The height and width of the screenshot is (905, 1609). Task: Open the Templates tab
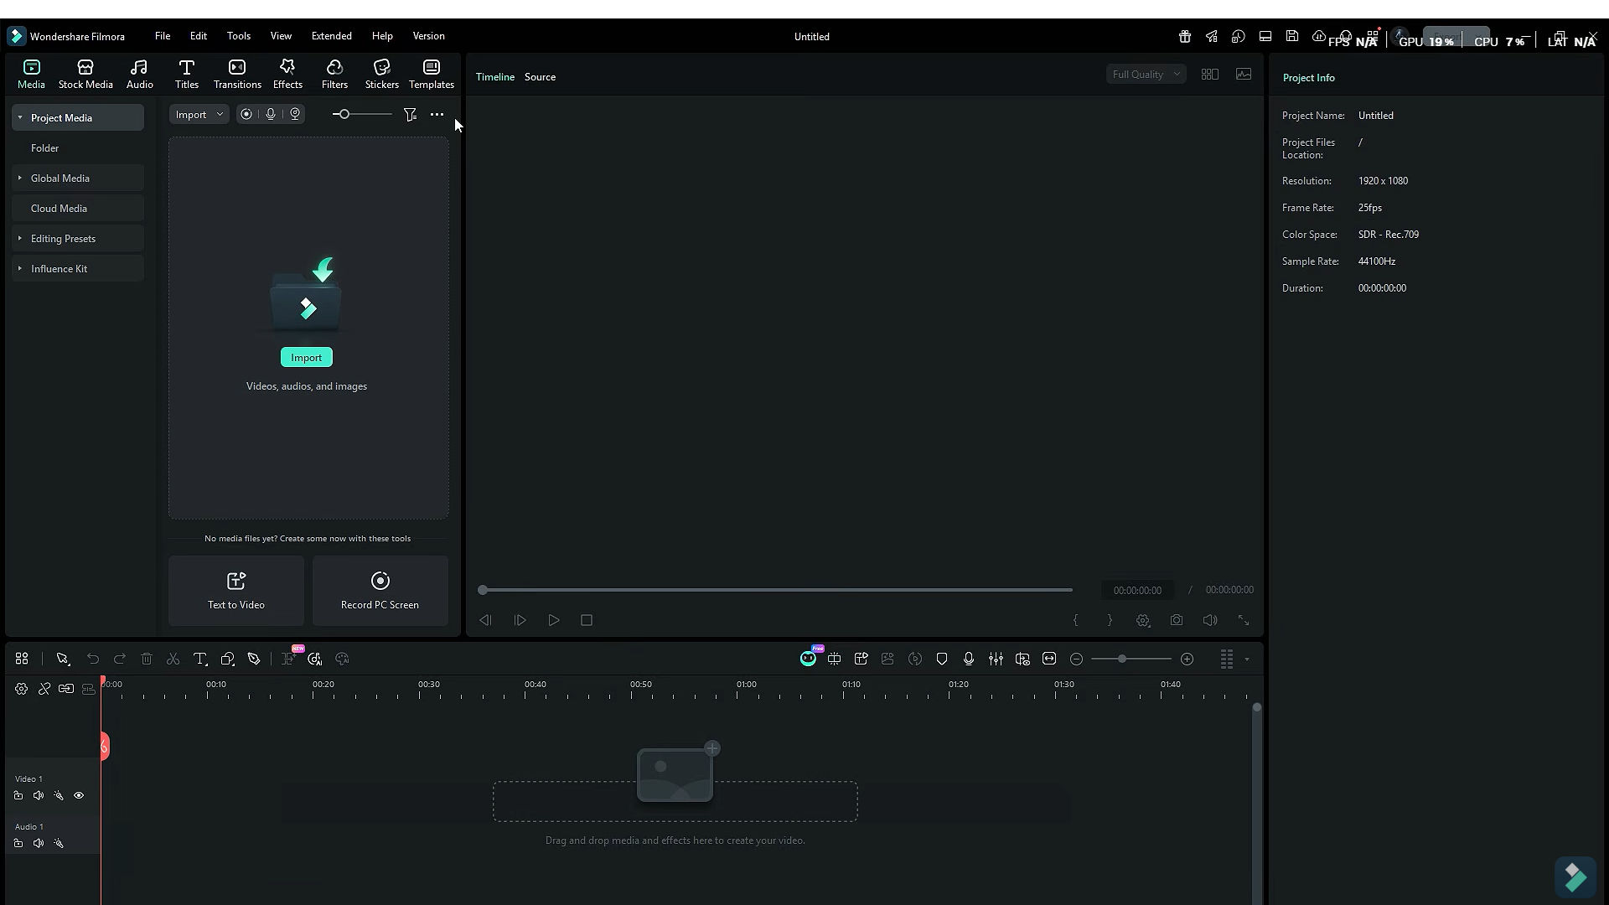432,74
